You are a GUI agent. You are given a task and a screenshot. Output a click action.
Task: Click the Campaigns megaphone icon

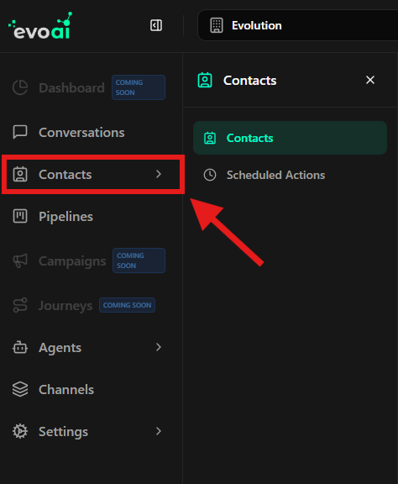[20, 260]
